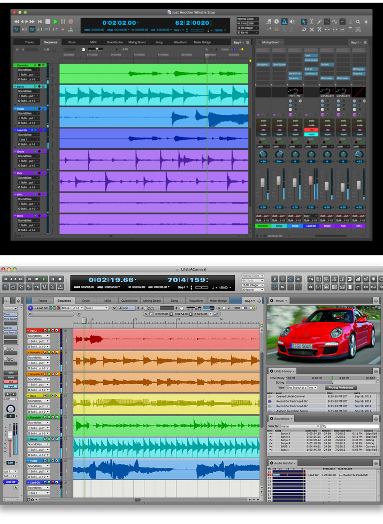Click the red Record button in Just Another Whistle Stop transport
The width and height of the screenshot is (383, 524).
[71, 21]
